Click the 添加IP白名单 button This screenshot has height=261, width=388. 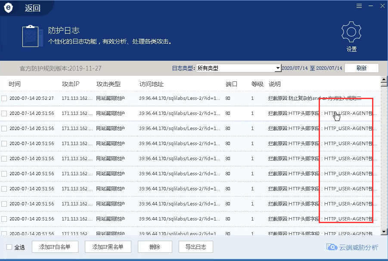point(55,247)
